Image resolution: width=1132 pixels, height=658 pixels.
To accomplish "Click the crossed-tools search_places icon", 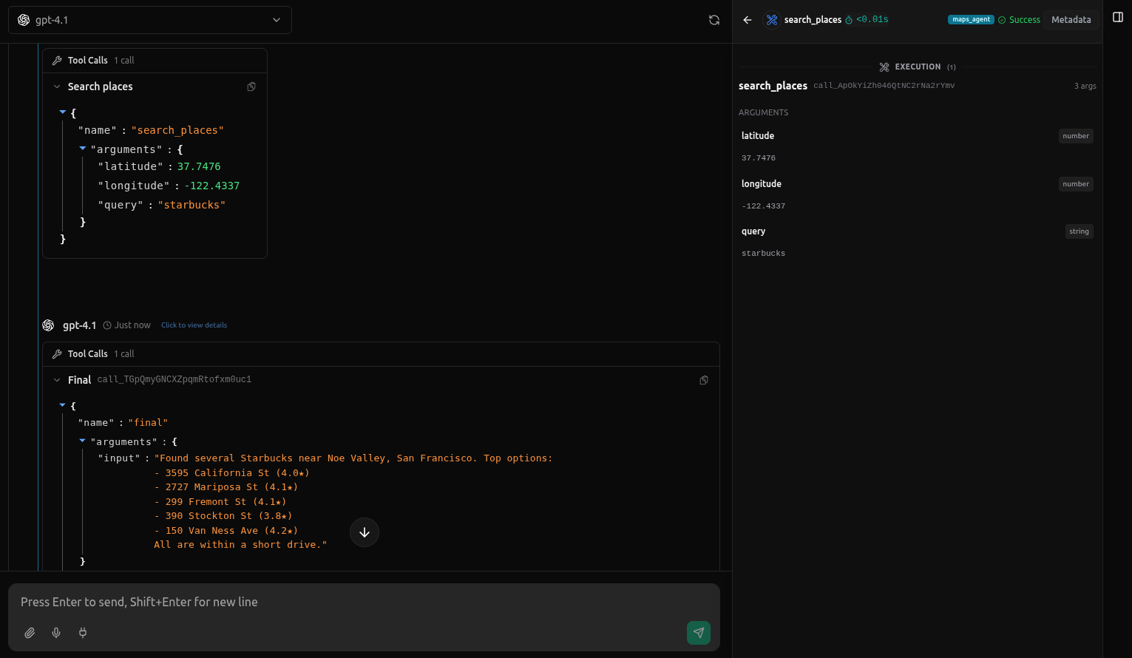I will (x=771, y=19).
